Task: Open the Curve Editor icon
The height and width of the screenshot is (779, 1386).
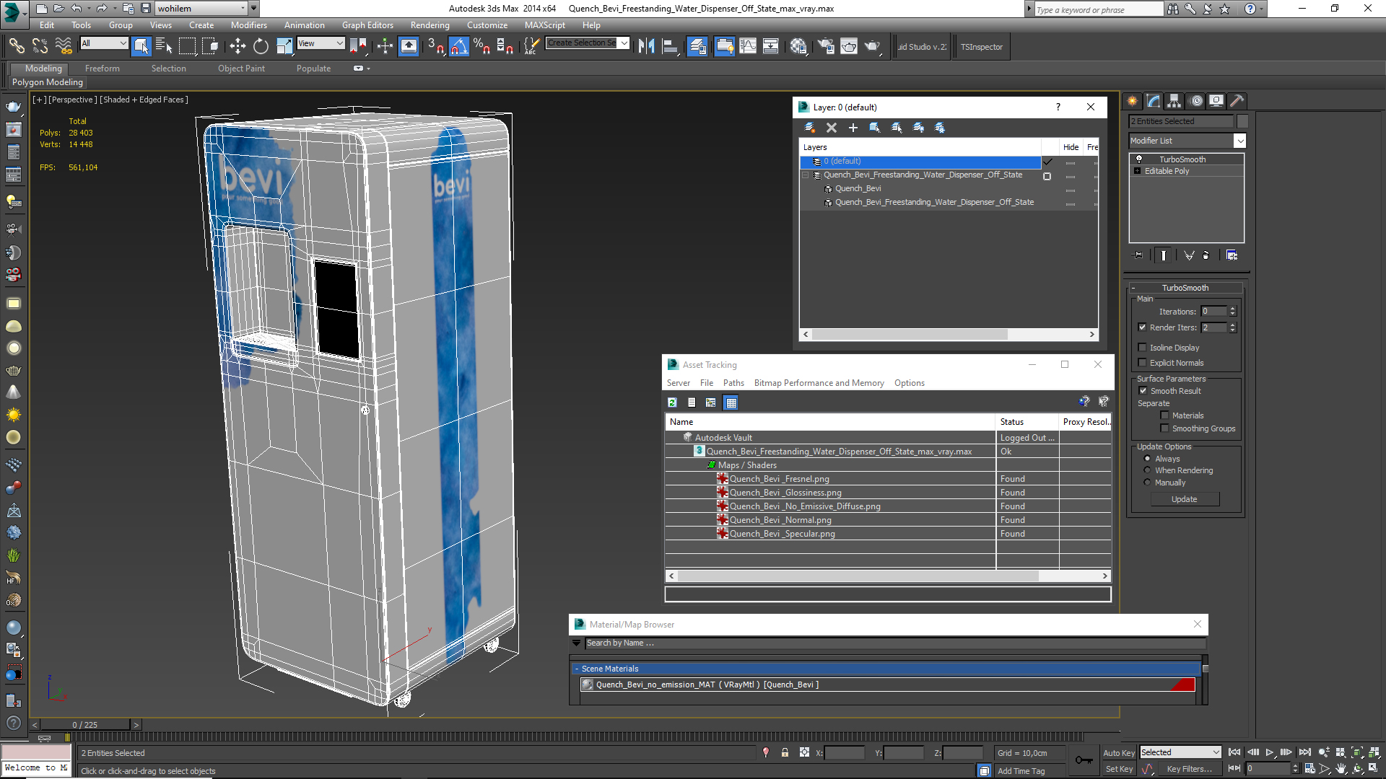Action: coord(749,47)
